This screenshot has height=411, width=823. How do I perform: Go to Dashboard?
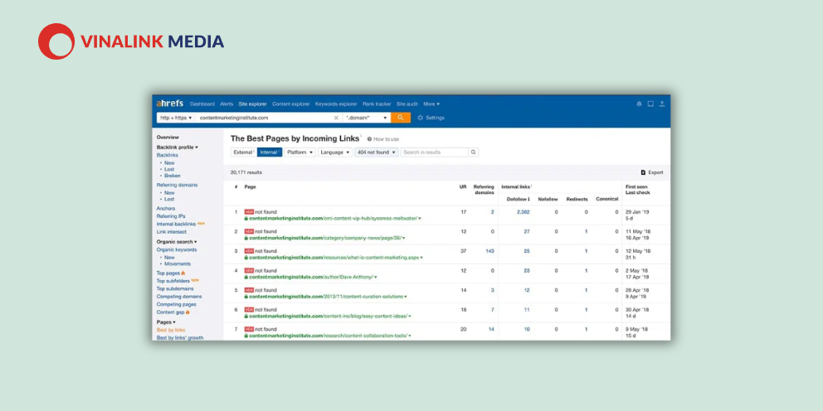202,104
